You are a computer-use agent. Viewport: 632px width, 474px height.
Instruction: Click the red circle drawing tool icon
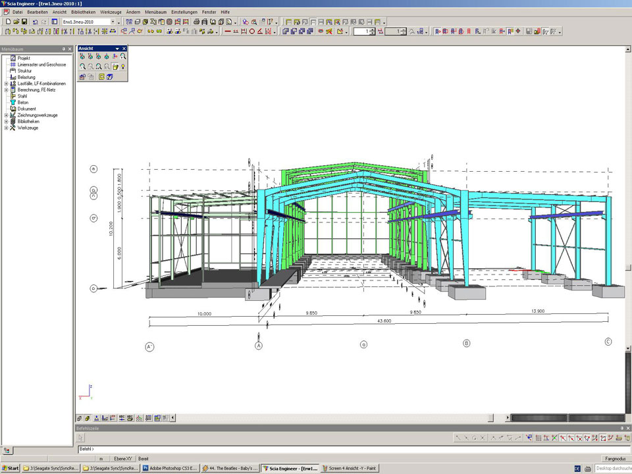click(251, 31)
